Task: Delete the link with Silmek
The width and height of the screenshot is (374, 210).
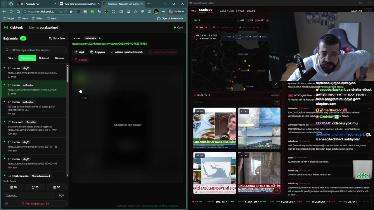Action: (81, 60)
